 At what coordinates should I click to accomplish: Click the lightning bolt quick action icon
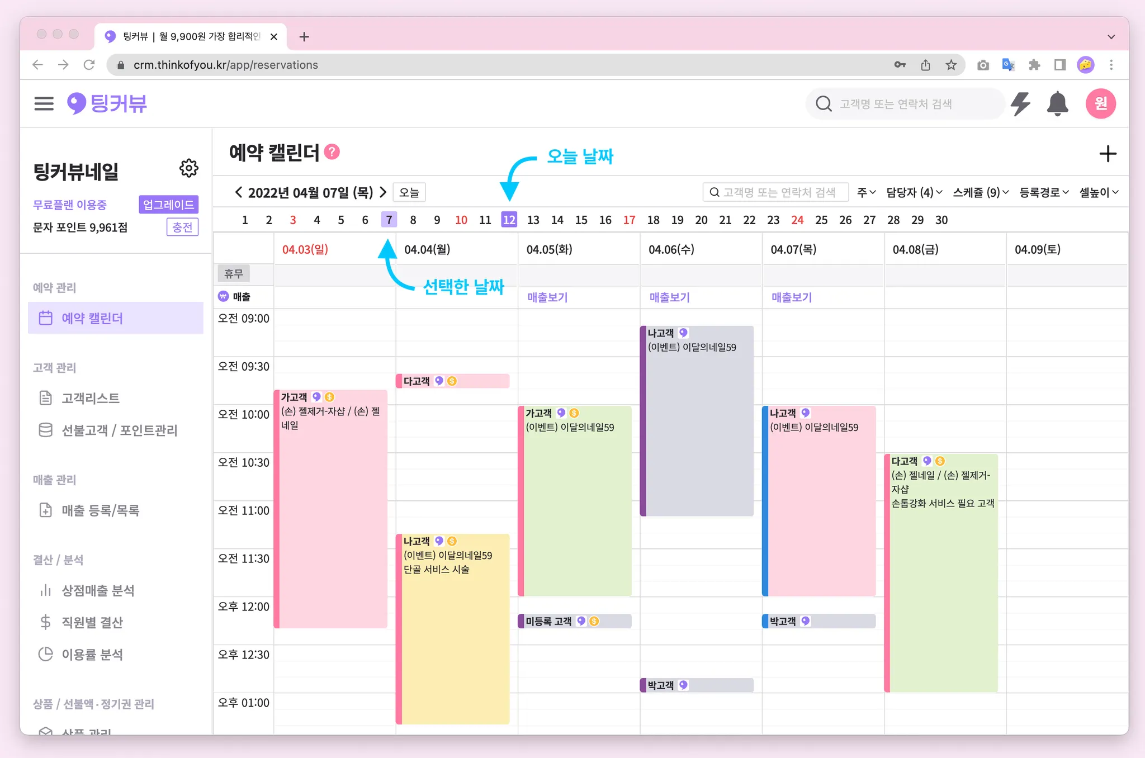tap(1021, 104)
